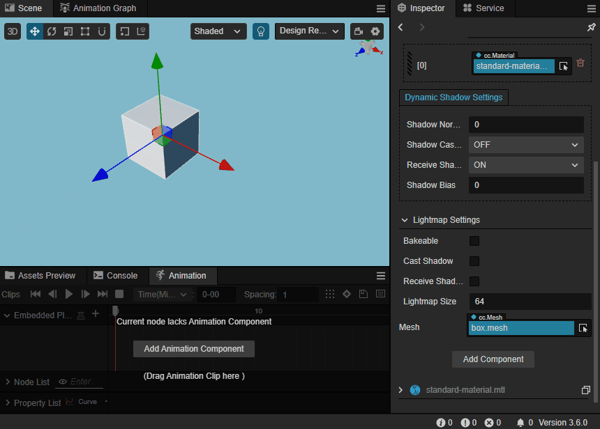Screen dimensions: 600x429
Task: Click the standard-material asset field
Action: (x=514, y=66)
